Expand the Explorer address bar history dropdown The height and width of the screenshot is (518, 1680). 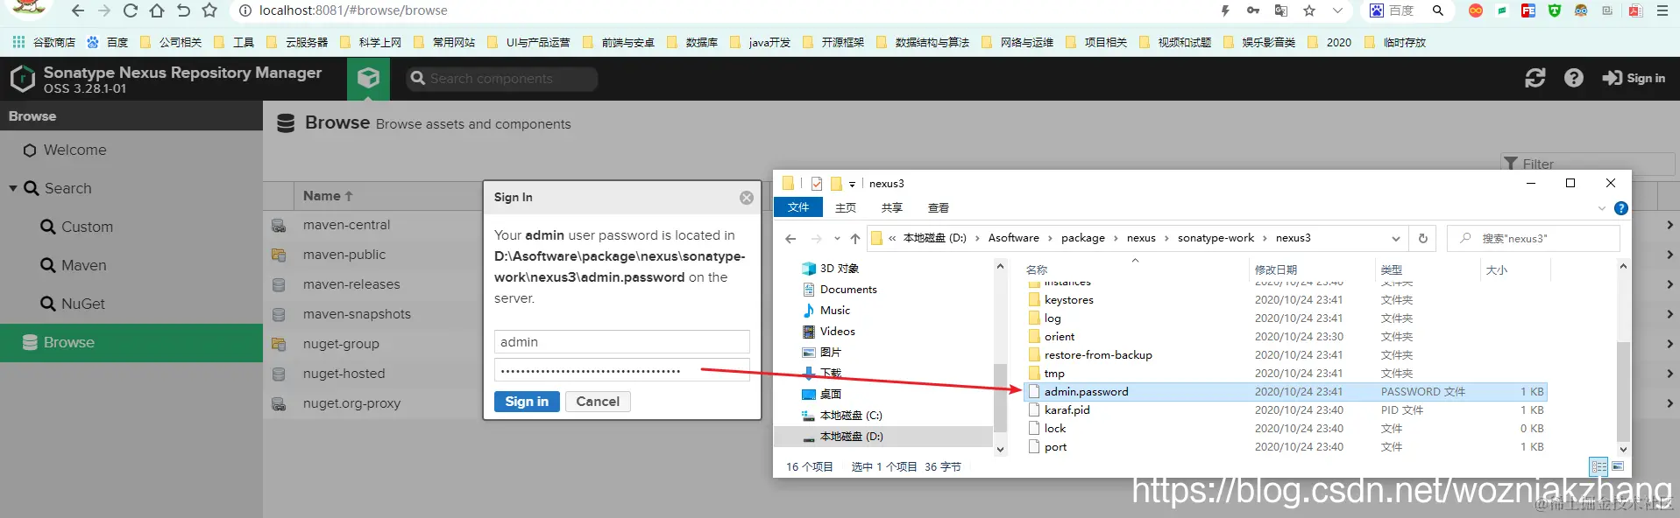point(1396,238)
